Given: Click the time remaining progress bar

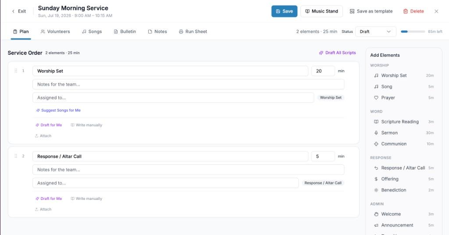Looking at the screenshot, I should pos(413,32).
